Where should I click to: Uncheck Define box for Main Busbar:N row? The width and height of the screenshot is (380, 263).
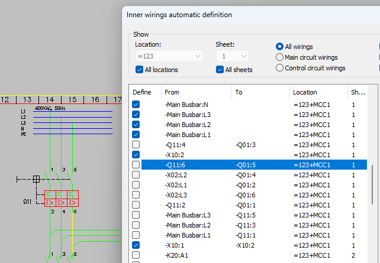136,105
